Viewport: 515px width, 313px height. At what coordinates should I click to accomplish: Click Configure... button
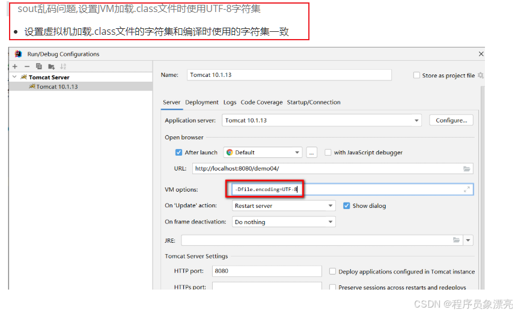(x=451, y=121)
